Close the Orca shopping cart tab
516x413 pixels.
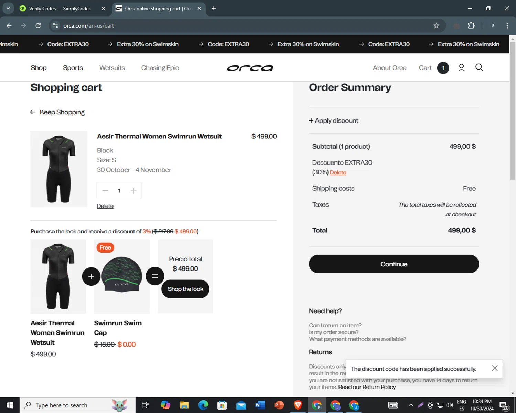199,8
